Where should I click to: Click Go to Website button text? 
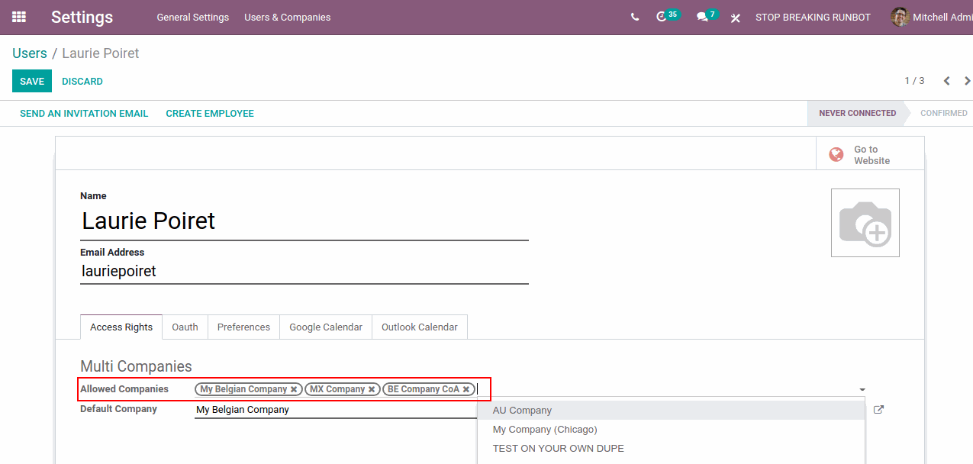872,155
